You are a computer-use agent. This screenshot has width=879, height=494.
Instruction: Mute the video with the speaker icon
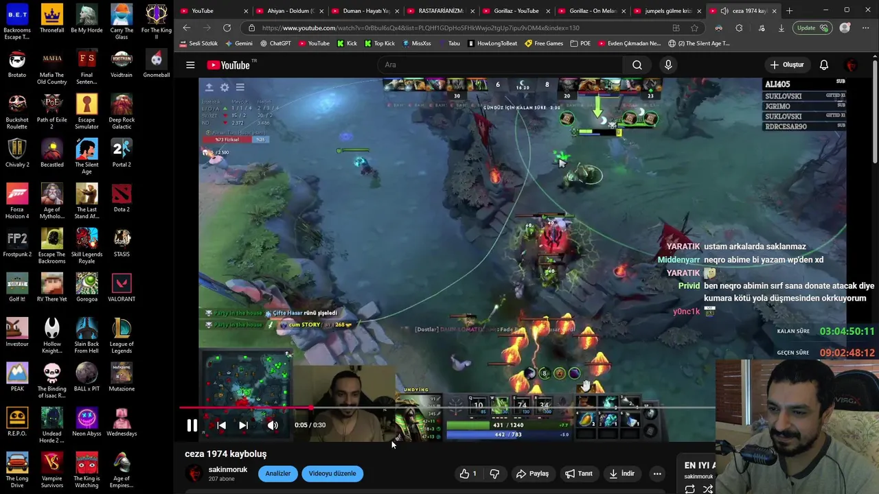[273, 425]
